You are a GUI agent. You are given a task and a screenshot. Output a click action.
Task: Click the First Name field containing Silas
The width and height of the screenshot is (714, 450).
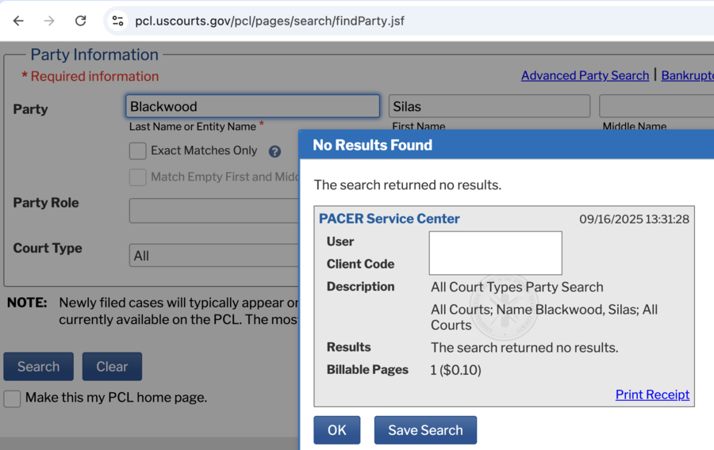[489, 106]
